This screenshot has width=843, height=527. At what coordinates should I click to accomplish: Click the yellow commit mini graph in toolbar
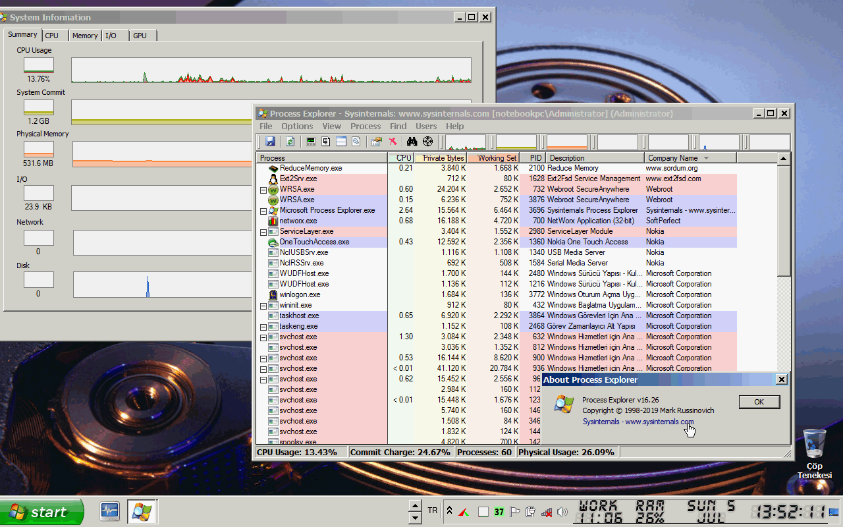(516, 142)
